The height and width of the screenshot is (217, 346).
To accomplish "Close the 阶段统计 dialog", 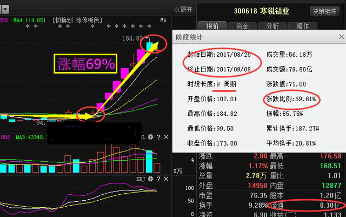I will (x=341, y=36).
